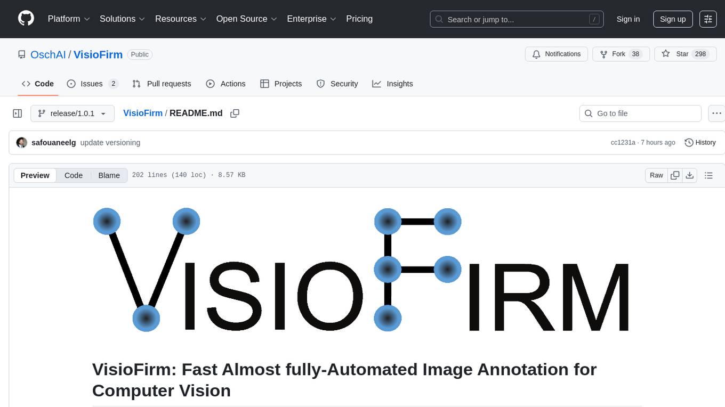725x407 pixels.
Task: Click the Notifications bell button
Action: coord(557,54)
